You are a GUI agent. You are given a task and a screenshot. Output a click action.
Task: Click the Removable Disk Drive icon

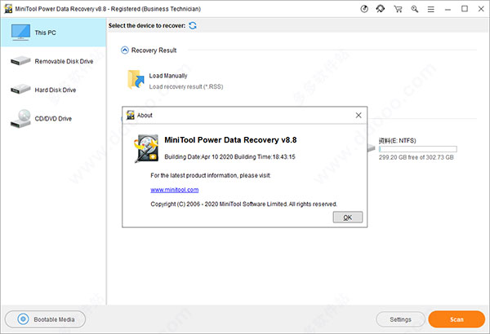[x=20, y=60]
